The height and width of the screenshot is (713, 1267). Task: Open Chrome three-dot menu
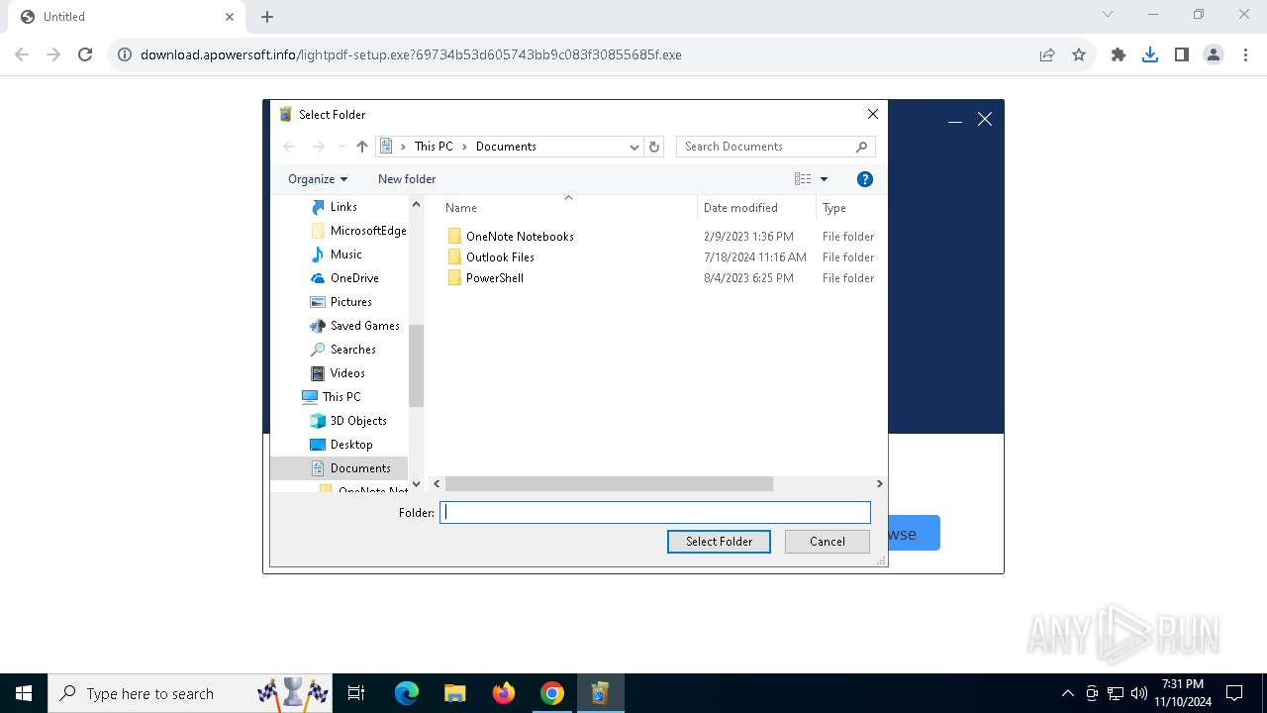[x=1245, y=55]
